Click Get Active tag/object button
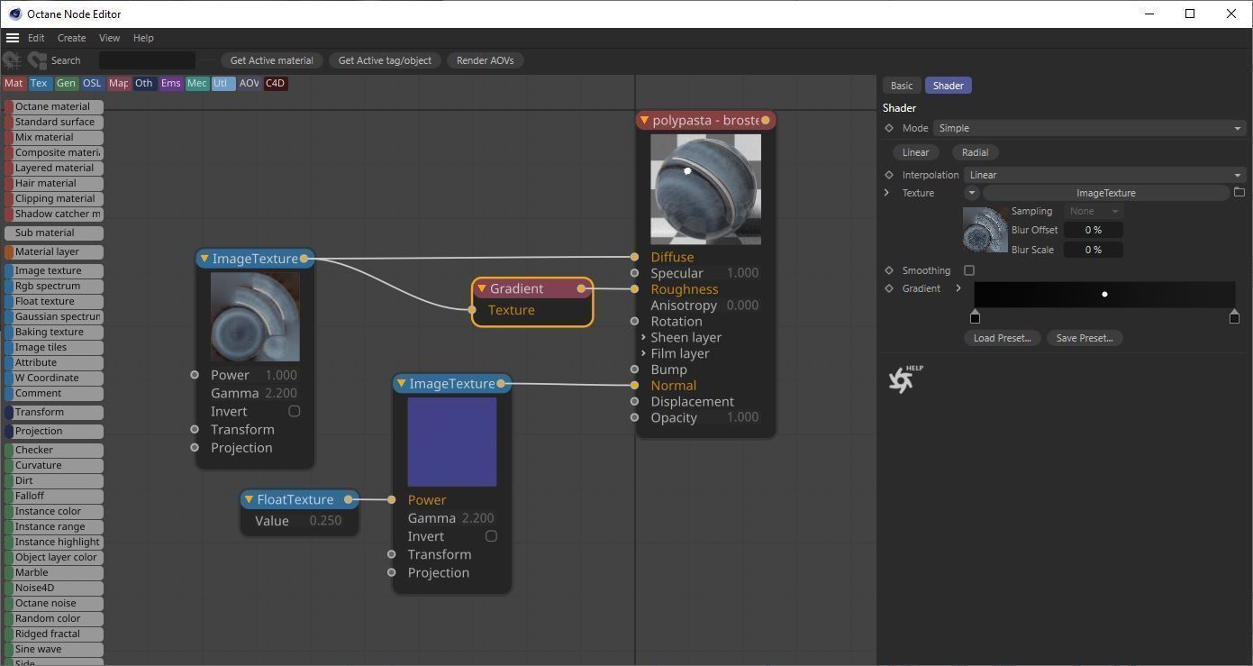This screenshot has width=1253, height=666. [385, 60]
